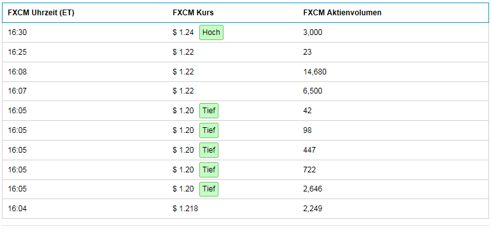Click the Tief badge beside volume 722
The width and height of the screenshot is (491, 229).
[x=209, y=170]
